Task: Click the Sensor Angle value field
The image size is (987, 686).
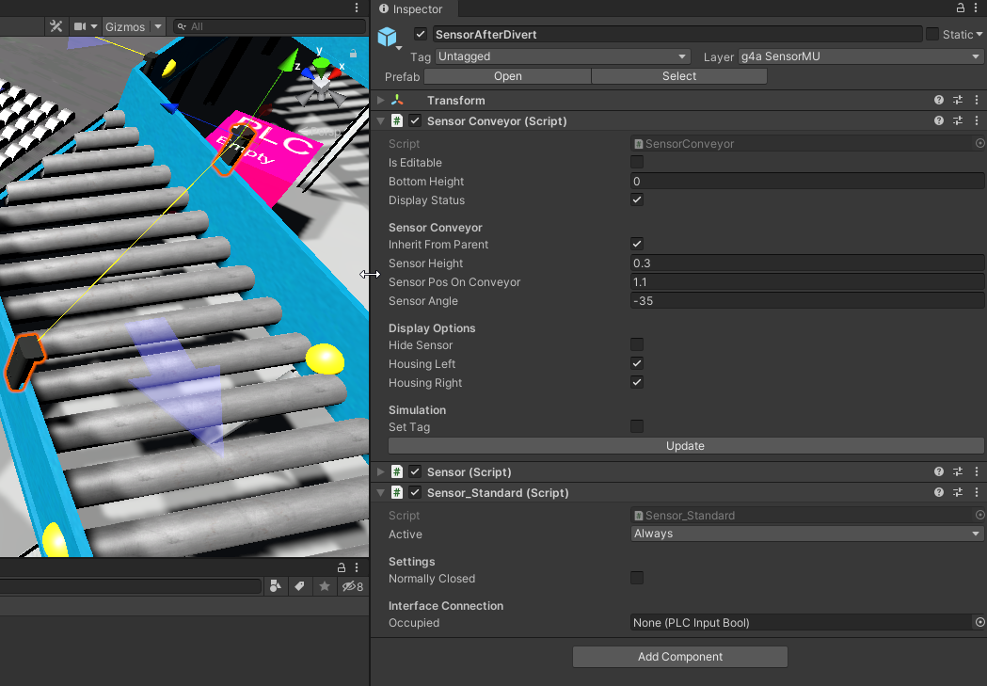Action: [x=806, y=301]
